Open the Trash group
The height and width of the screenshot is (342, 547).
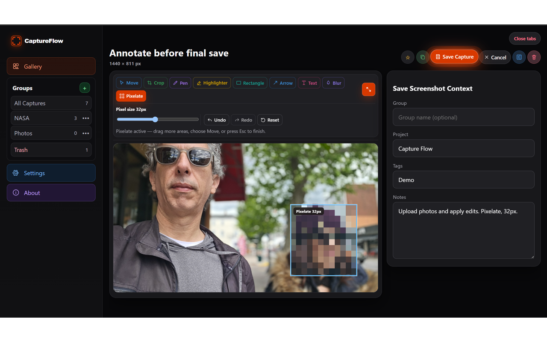[x=51, y=150]
